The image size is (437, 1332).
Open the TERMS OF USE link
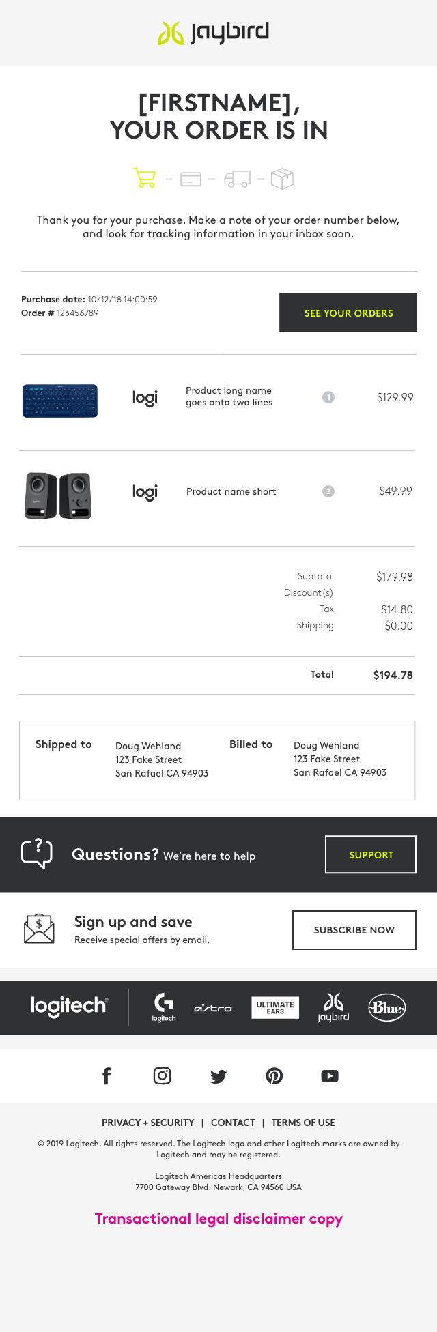click(x=303, y=1123)
